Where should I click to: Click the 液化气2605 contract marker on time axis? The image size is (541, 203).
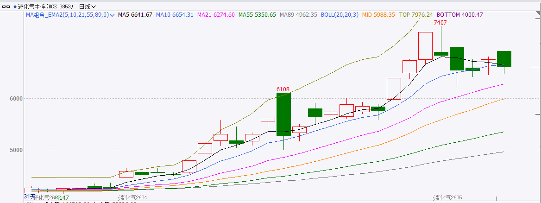448,197
